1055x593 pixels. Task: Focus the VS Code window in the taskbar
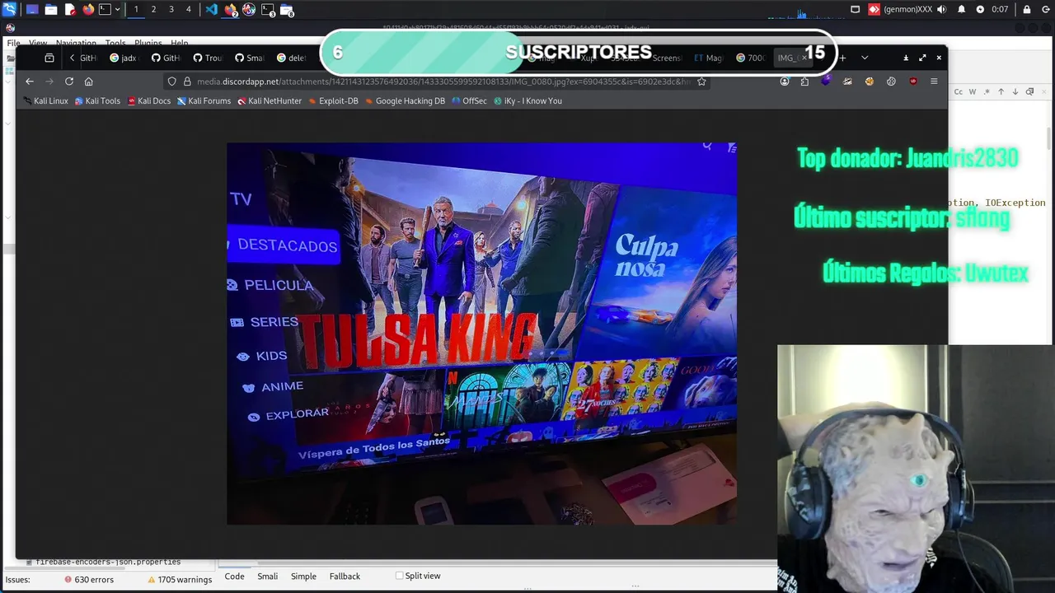[x=212, y=10]
